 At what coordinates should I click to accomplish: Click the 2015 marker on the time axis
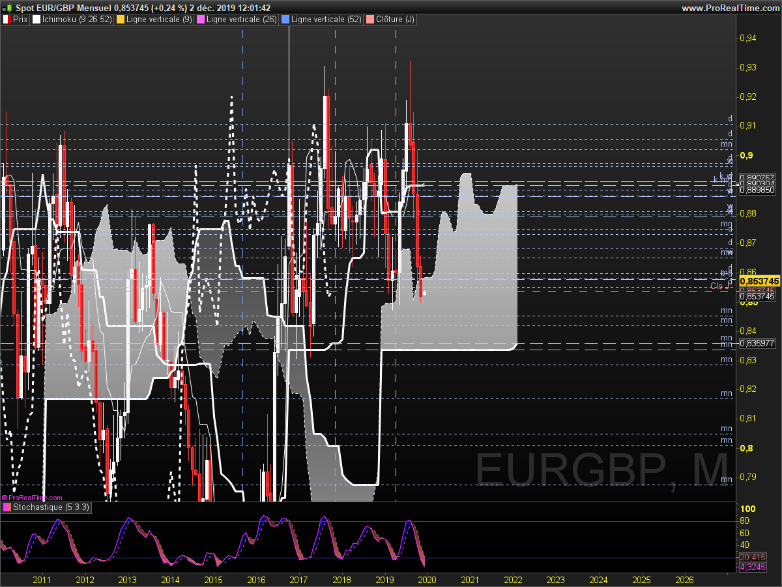pyautogui.click(x=213, y=579)
